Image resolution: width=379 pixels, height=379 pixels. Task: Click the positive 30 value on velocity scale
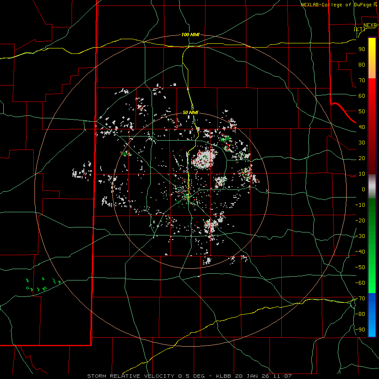coord(362,143)
